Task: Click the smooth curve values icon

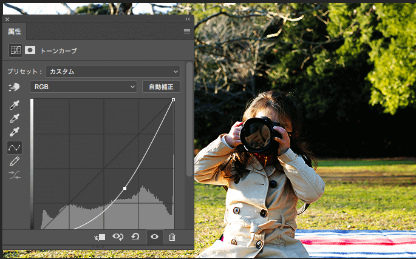Action: [x=15, y=175]
